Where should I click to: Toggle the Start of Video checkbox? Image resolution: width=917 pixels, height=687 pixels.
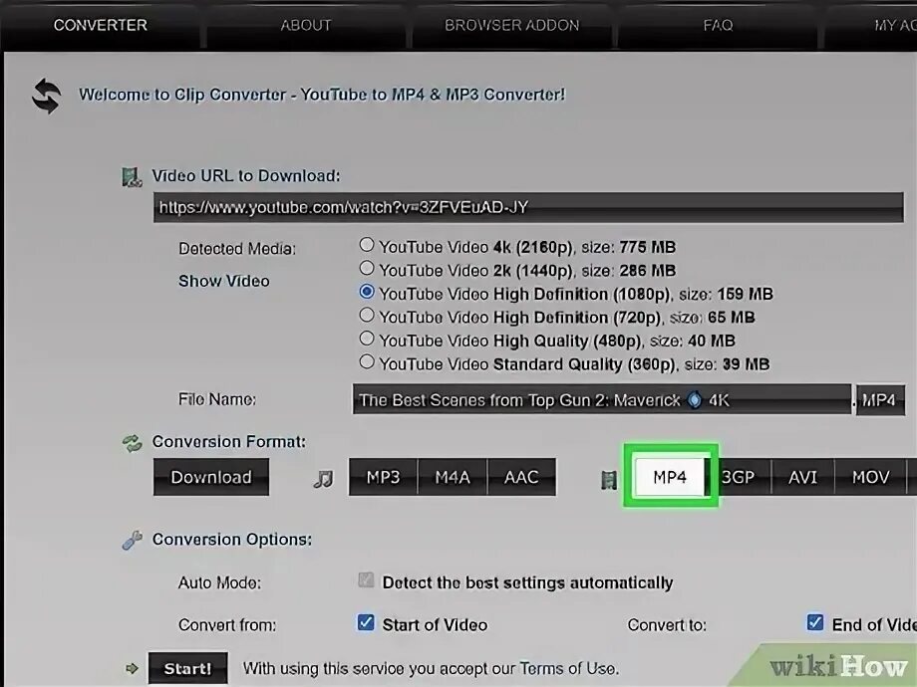tap(366, 622)
